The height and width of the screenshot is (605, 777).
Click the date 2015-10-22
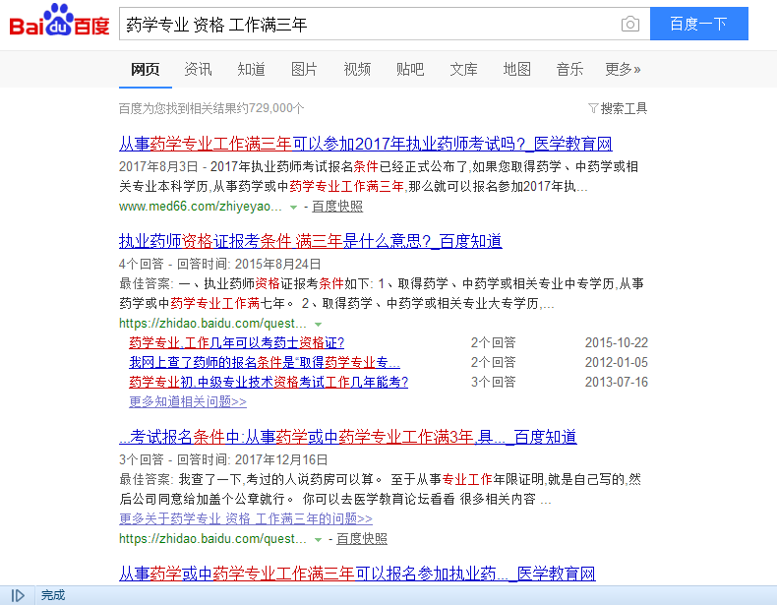tap(617, 342)
